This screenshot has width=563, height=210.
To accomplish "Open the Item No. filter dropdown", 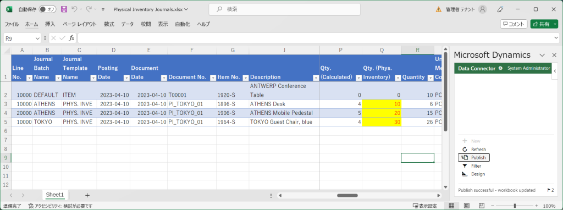I will click(x=246, y=78).
